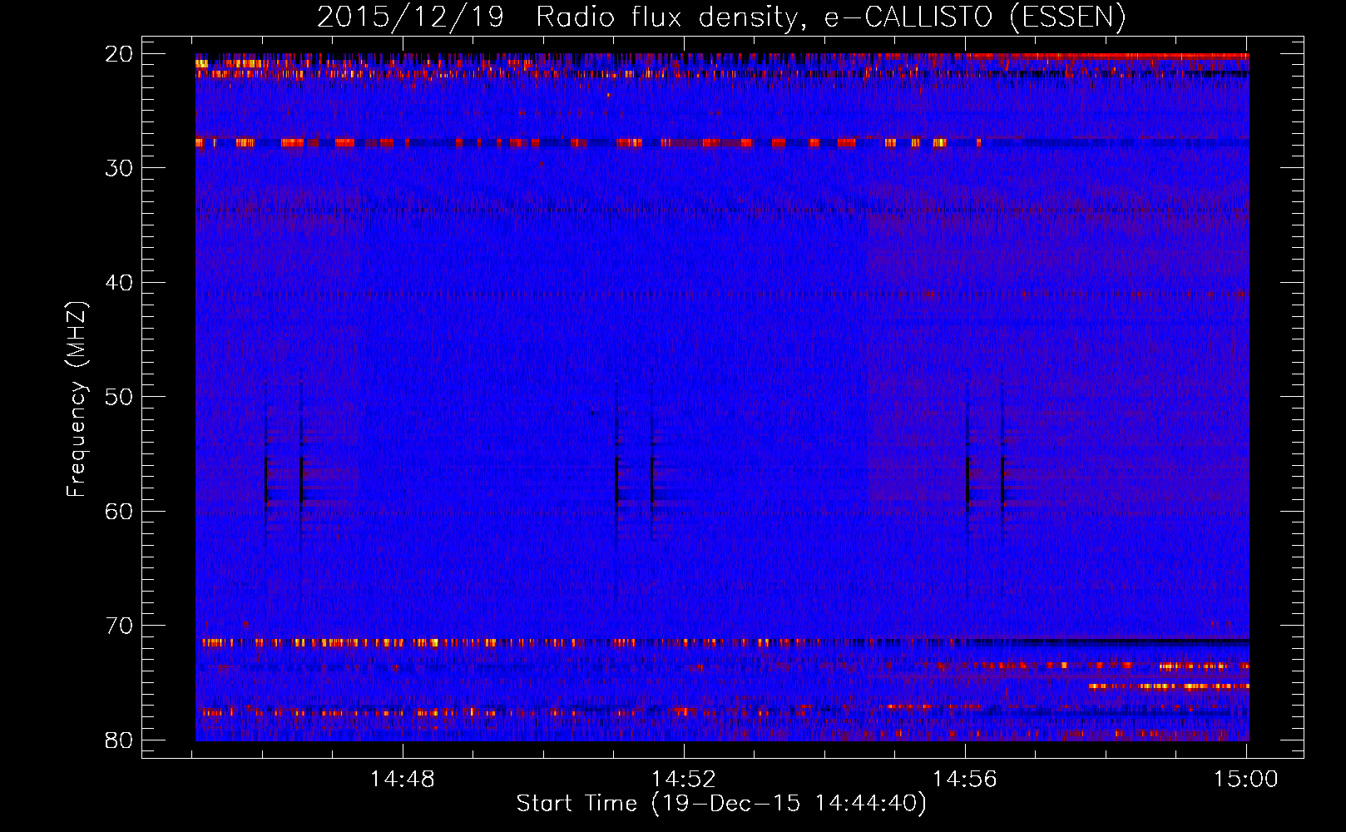Screen dimensions: 1346x832
Task: Select the '80' frequency tick label
Action: click(x=120, y=740)
